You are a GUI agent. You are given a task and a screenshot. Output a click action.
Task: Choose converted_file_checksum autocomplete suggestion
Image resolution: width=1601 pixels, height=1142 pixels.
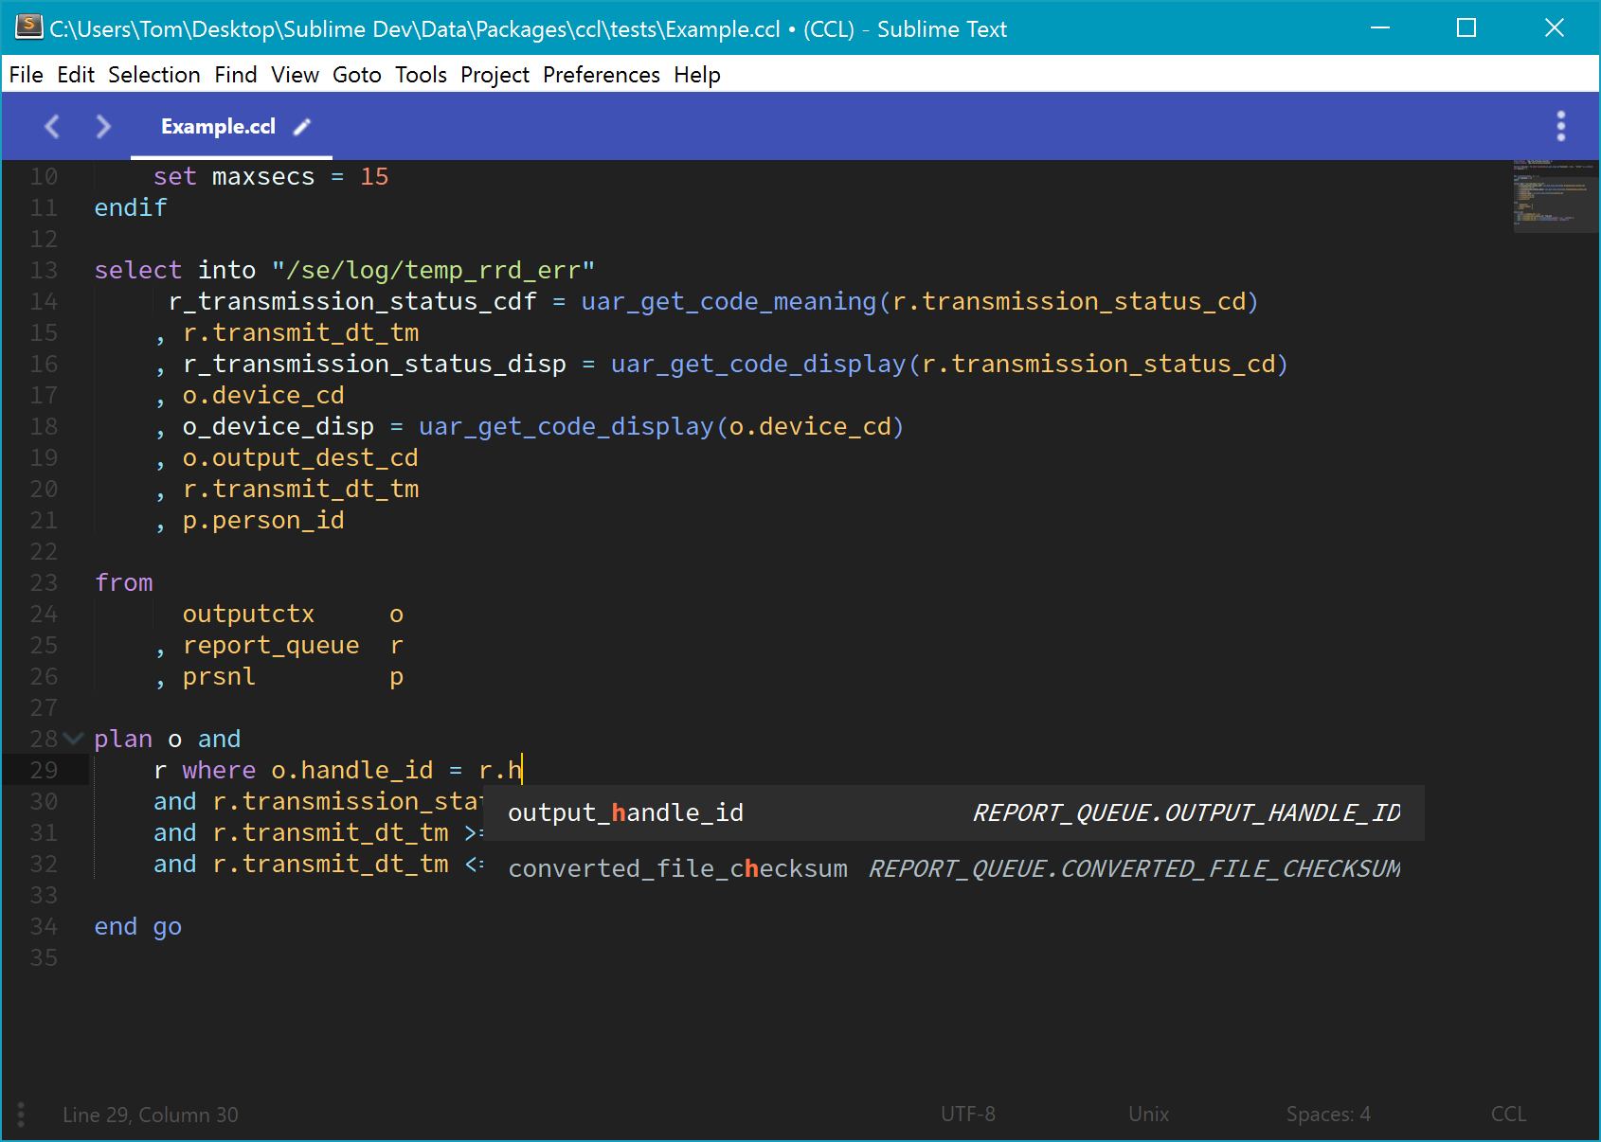tap(954, 868)
